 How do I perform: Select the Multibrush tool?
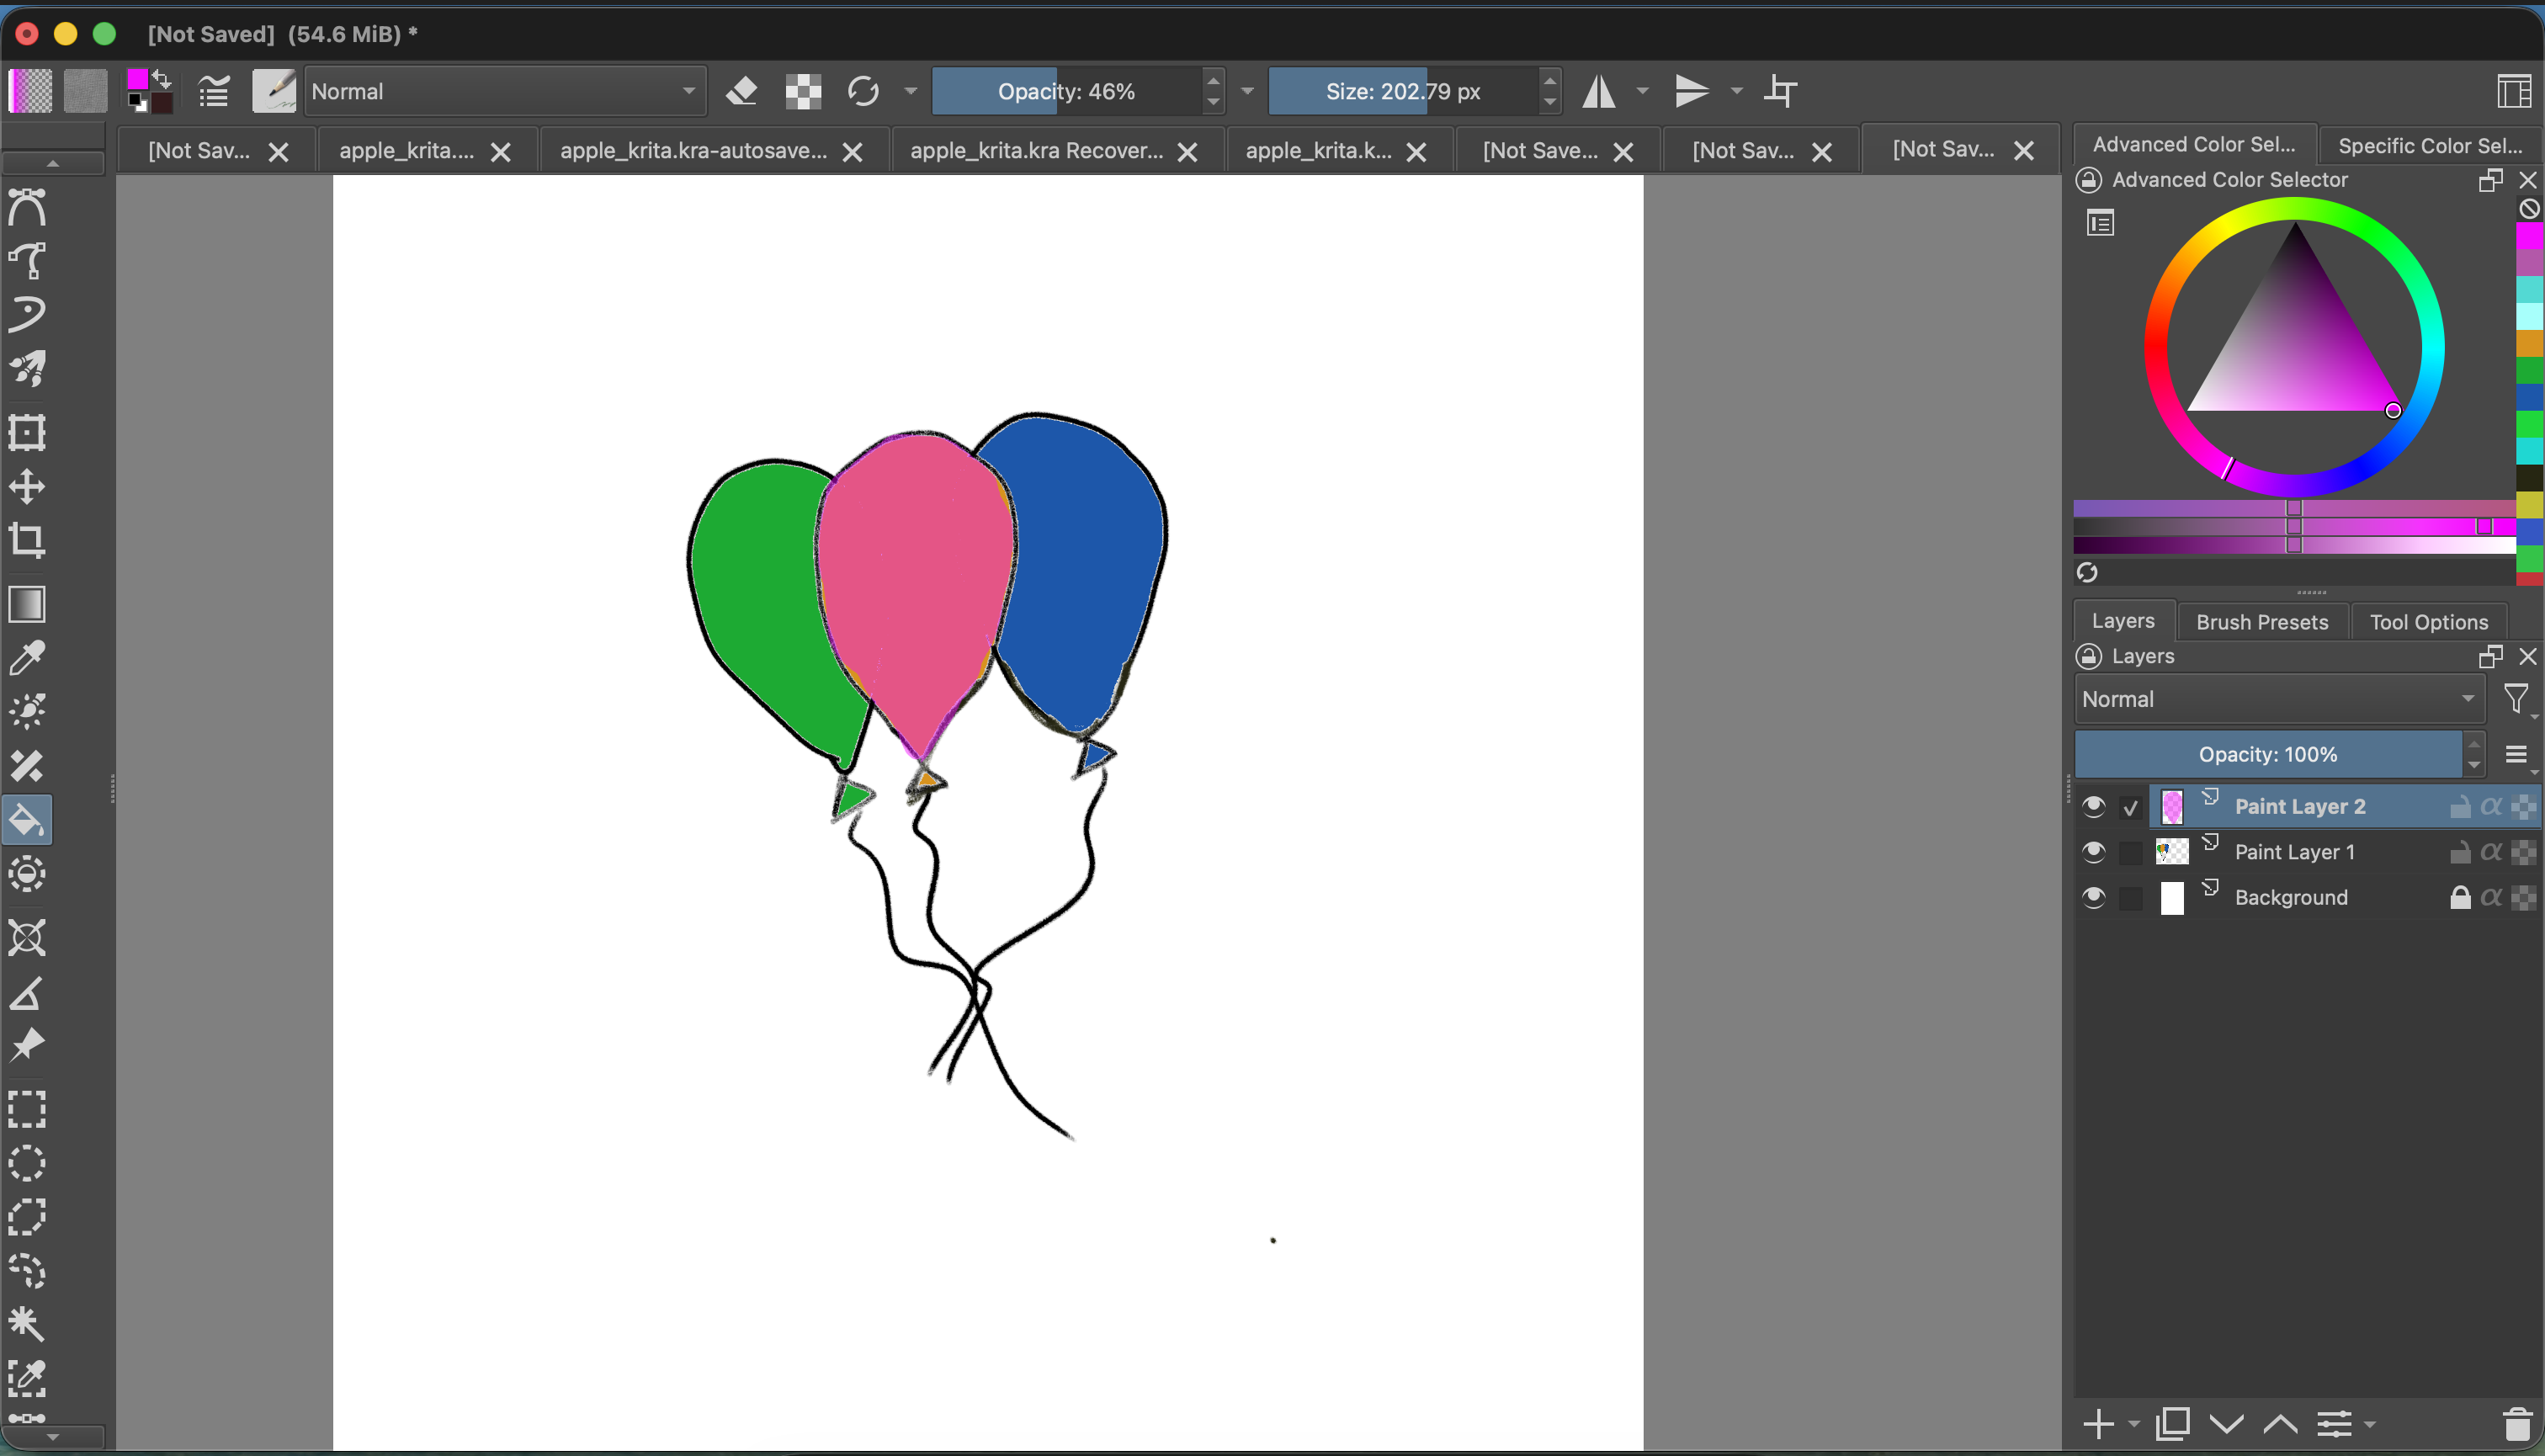coord(27,368)
